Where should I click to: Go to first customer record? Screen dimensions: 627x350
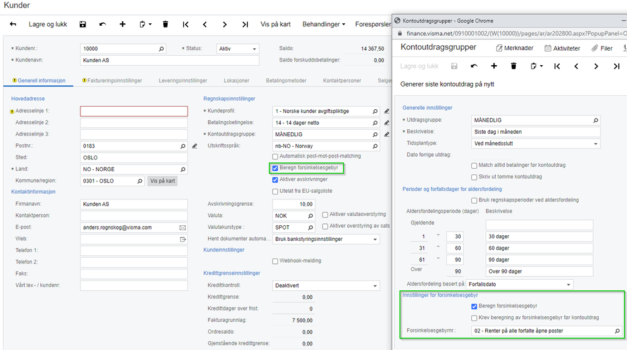click(x=186, y=24)
